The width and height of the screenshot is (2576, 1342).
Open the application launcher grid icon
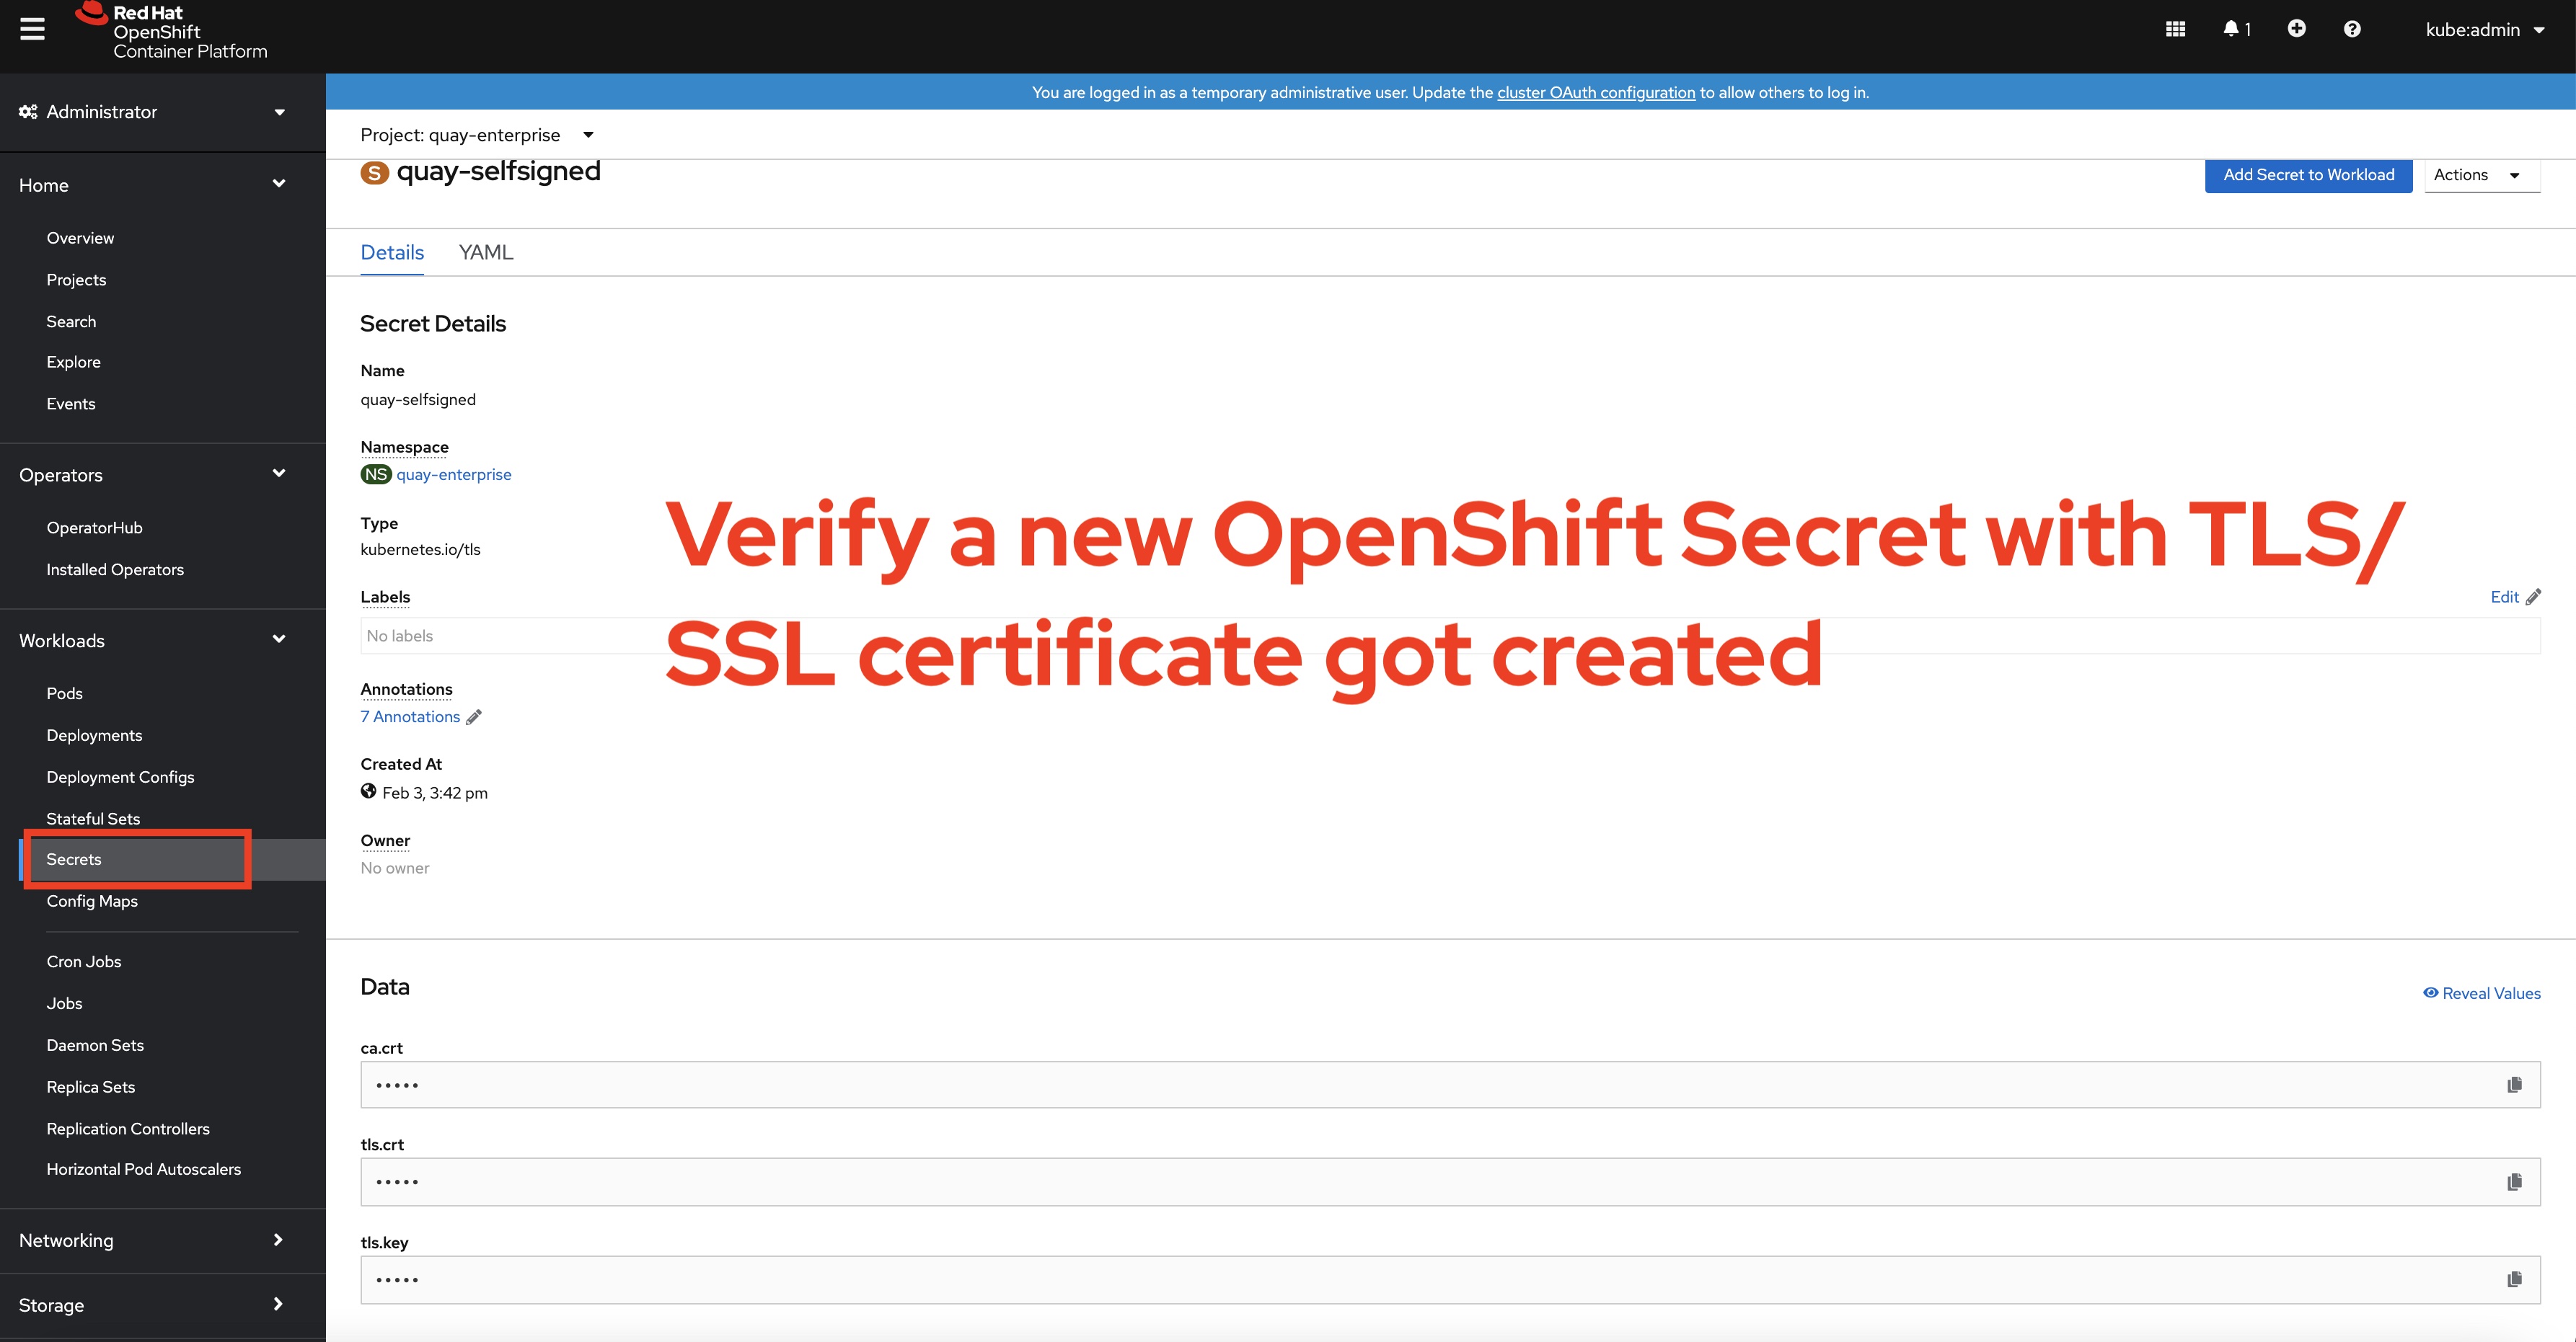(2175, 29)
